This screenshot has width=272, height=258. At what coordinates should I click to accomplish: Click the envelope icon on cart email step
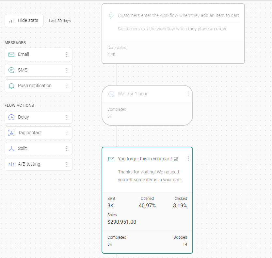click(x=111, y=159)
